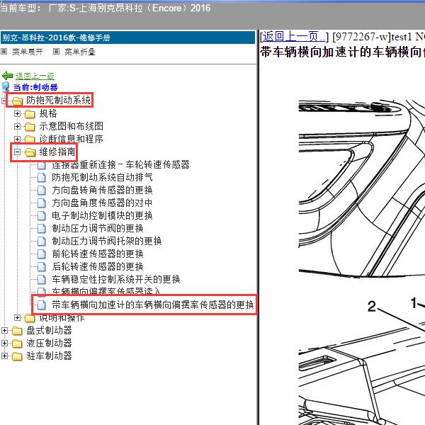425x425 pixels.
Task: Open 后轮转速传感器的更换 document
Action: click(x=98, y=266)
